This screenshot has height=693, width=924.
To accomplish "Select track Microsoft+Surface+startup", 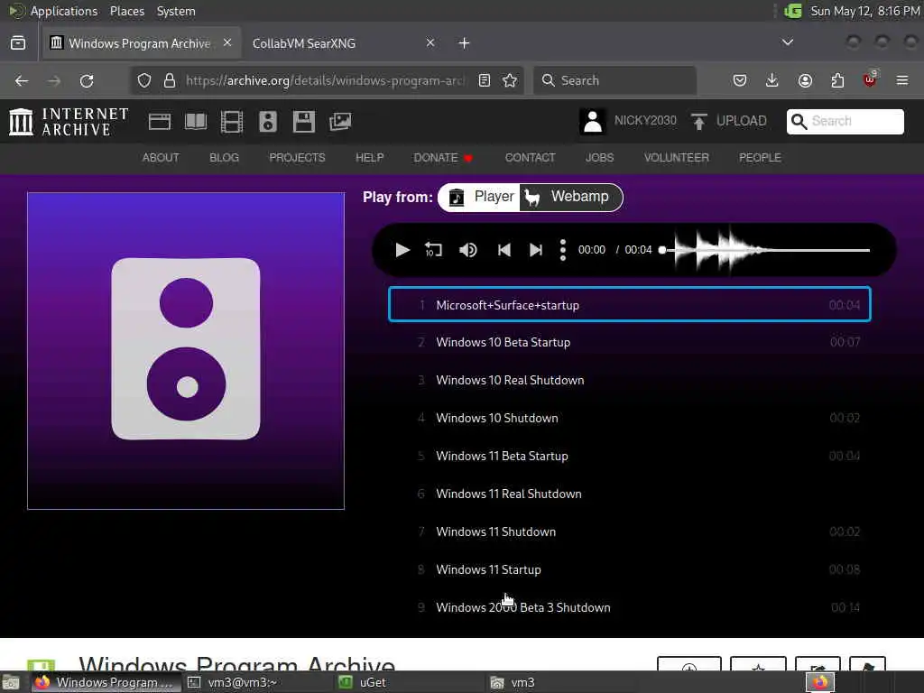I will tap(629, 305).
